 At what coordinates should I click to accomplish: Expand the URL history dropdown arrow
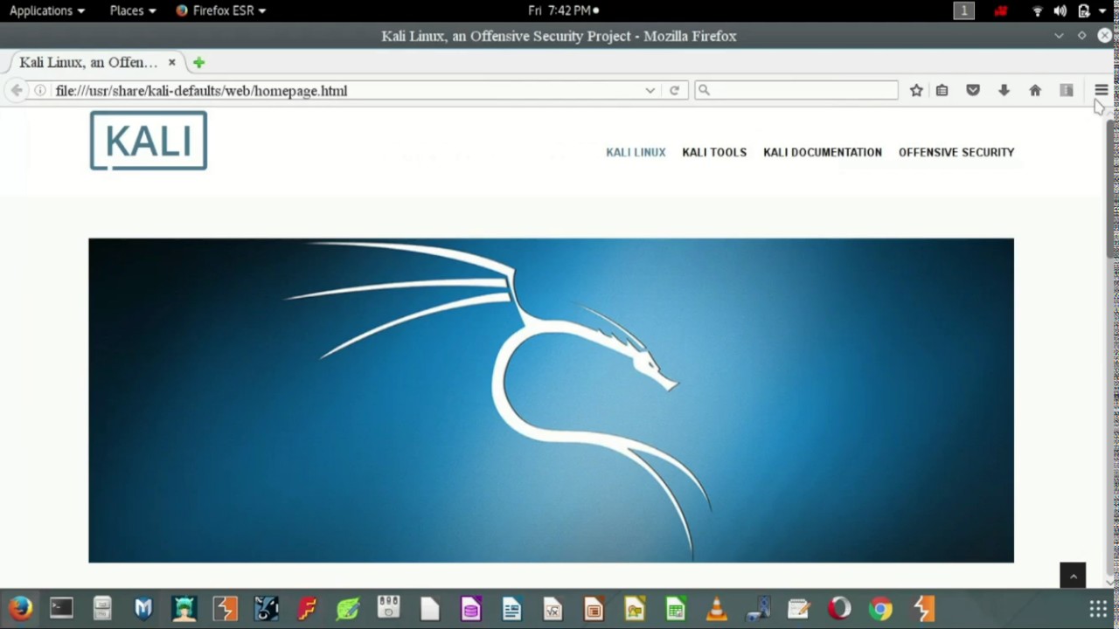650,90
